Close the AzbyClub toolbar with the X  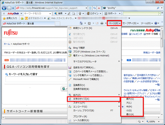[x=4, y=14]
